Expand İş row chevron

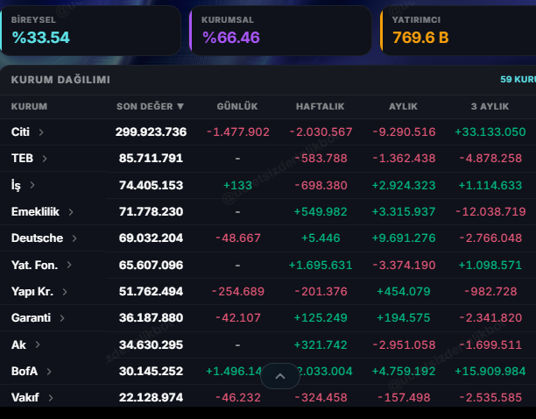point(32,185)
